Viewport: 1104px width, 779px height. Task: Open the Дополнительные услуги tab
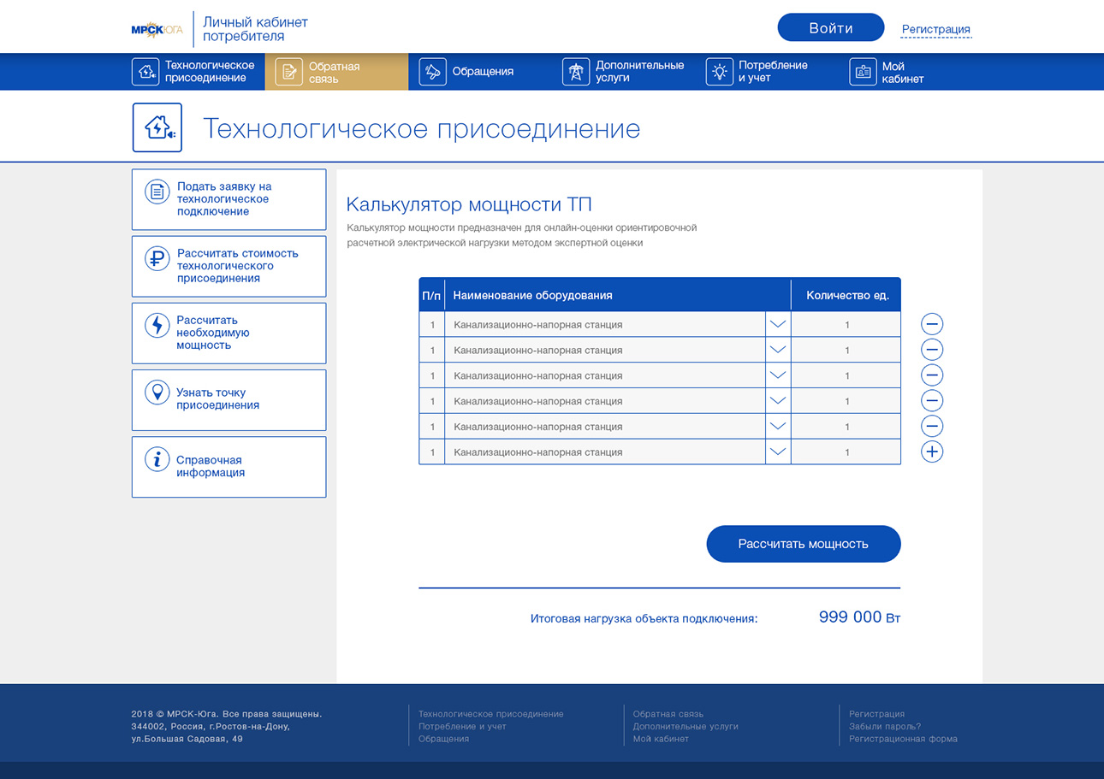626,72
